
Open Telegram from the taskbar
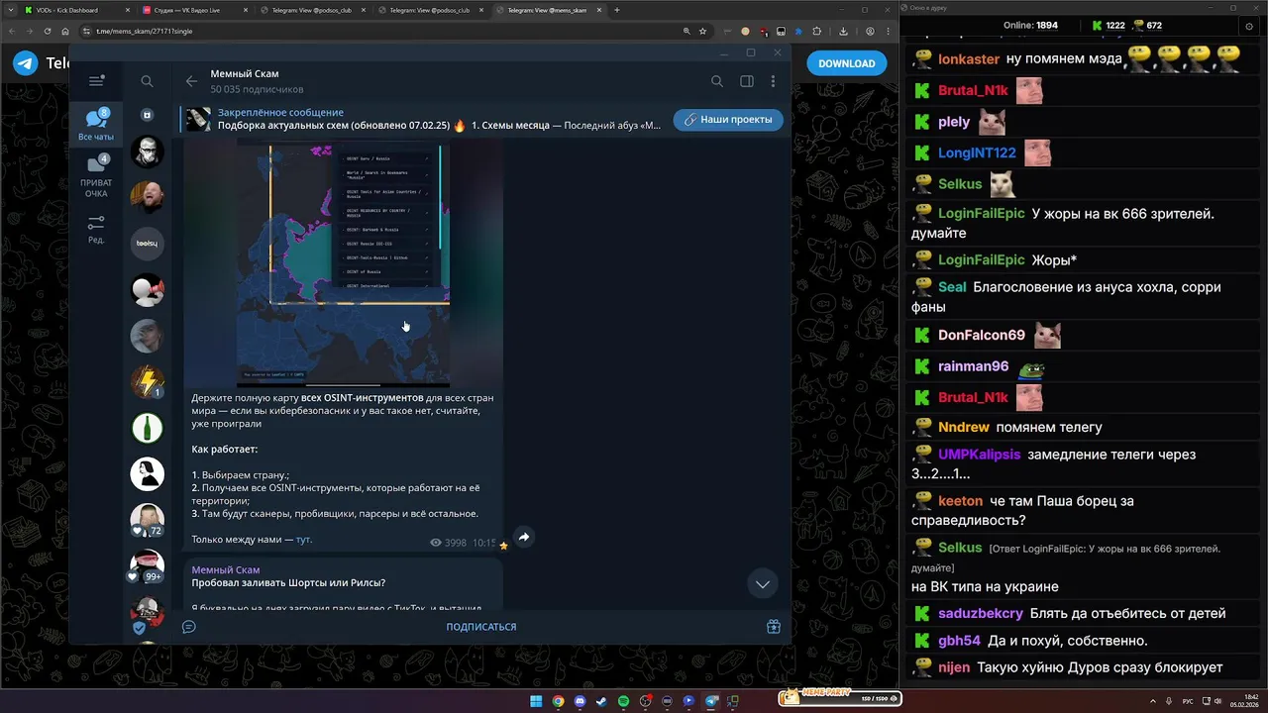(711, 701)
